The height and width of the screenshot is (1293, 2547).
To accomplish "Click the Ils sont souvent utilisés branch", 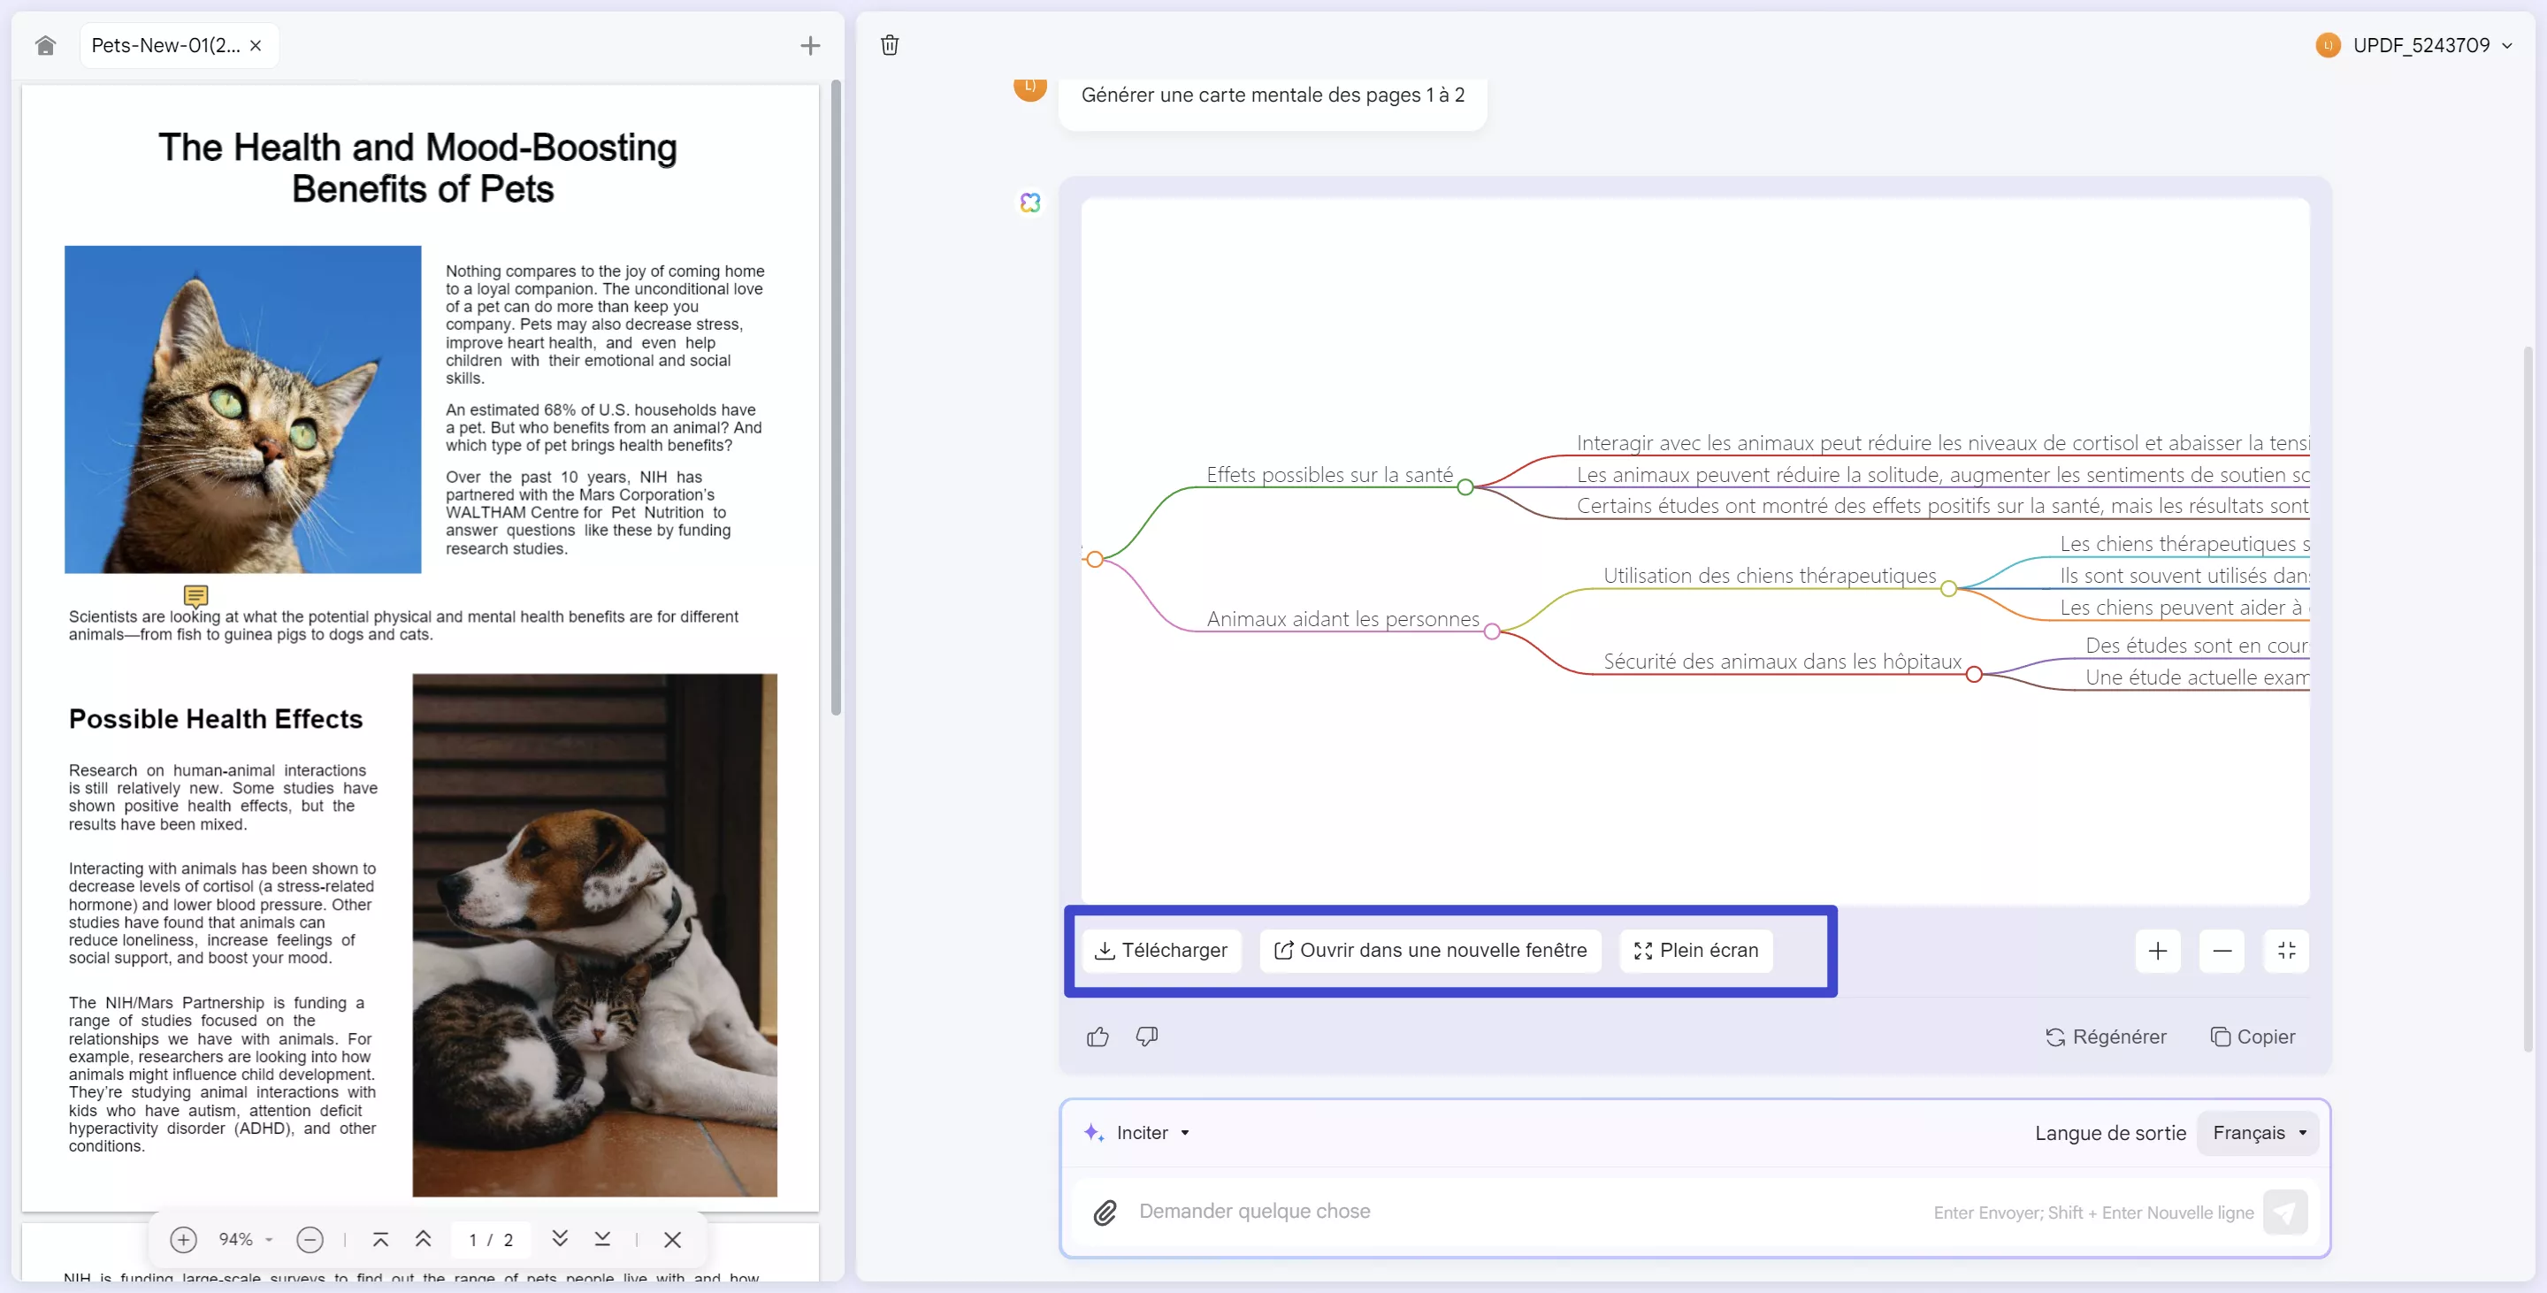I will pyautogui.click(x=2184, y=576).
